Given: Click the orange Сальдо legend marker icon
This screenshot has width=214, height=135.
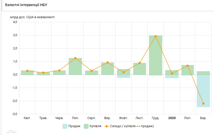Looking at the screenshot, I should (107, 126).
